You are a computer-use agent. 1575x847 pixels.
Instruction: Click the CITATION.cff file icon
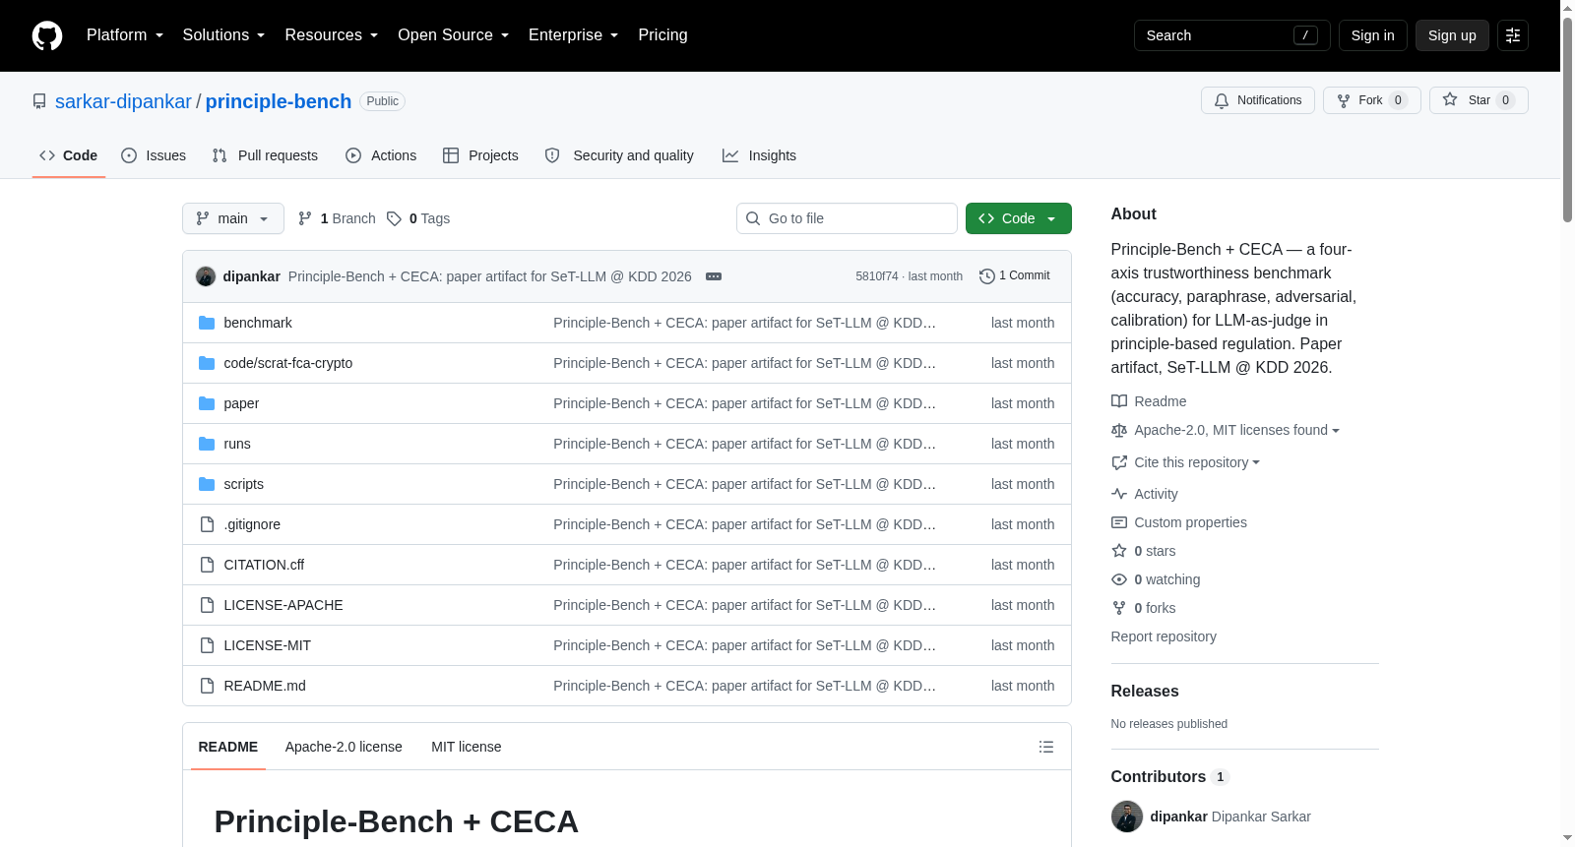point(207,565)
